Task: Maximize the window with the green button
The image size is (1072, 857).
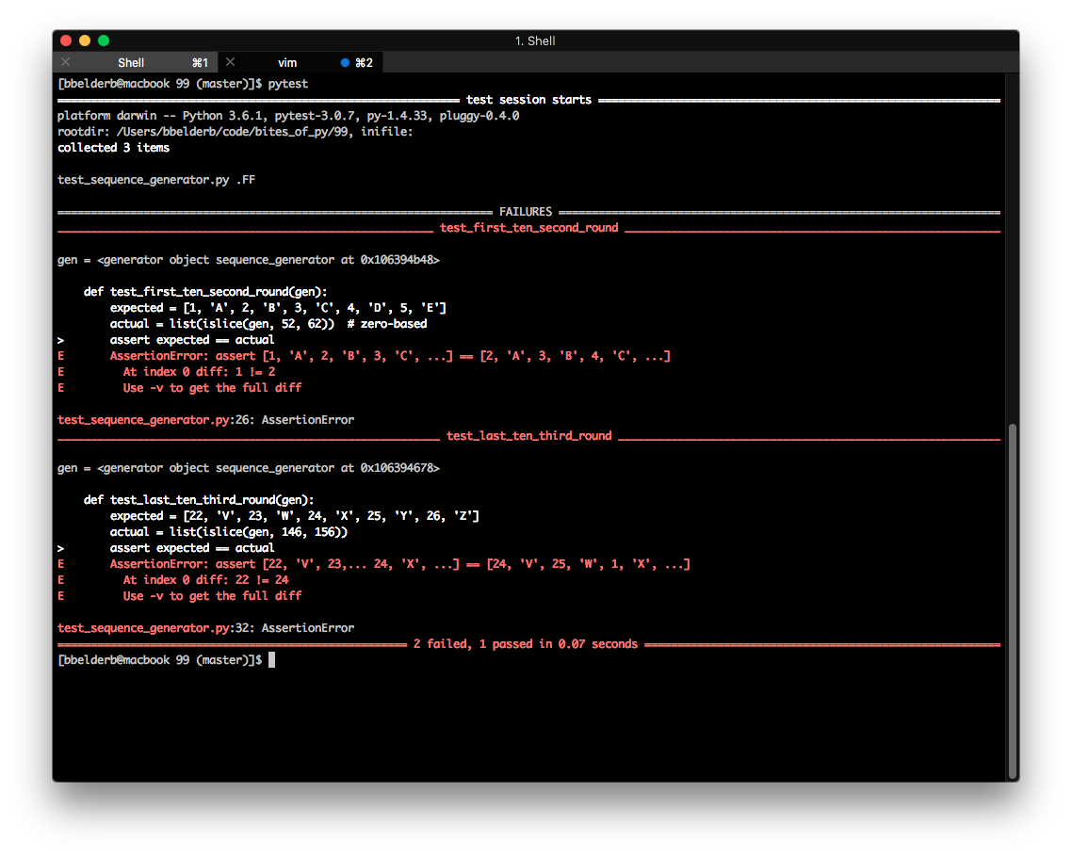Action: (104, 40)
